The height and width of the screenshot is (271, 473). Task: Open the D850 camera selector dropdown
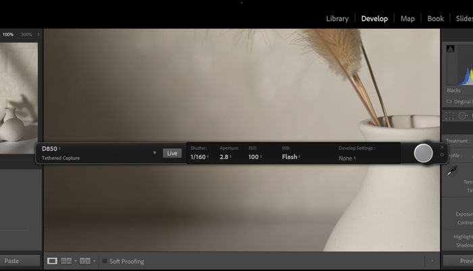click(51, 149)
